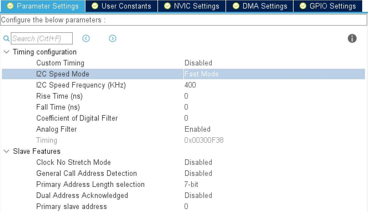368x212 pixels.
Task: Collapse the Timing configuration section
Action: coord(7,52)
